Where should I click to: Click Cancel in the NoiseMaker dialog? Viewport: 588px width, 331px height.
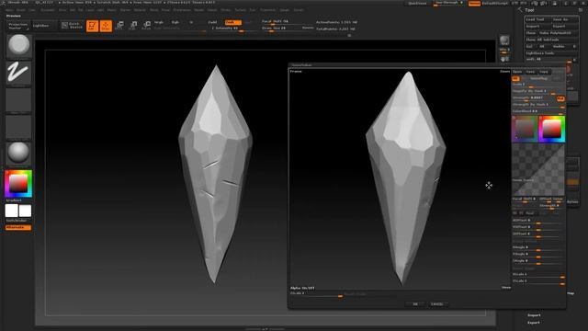437,304
